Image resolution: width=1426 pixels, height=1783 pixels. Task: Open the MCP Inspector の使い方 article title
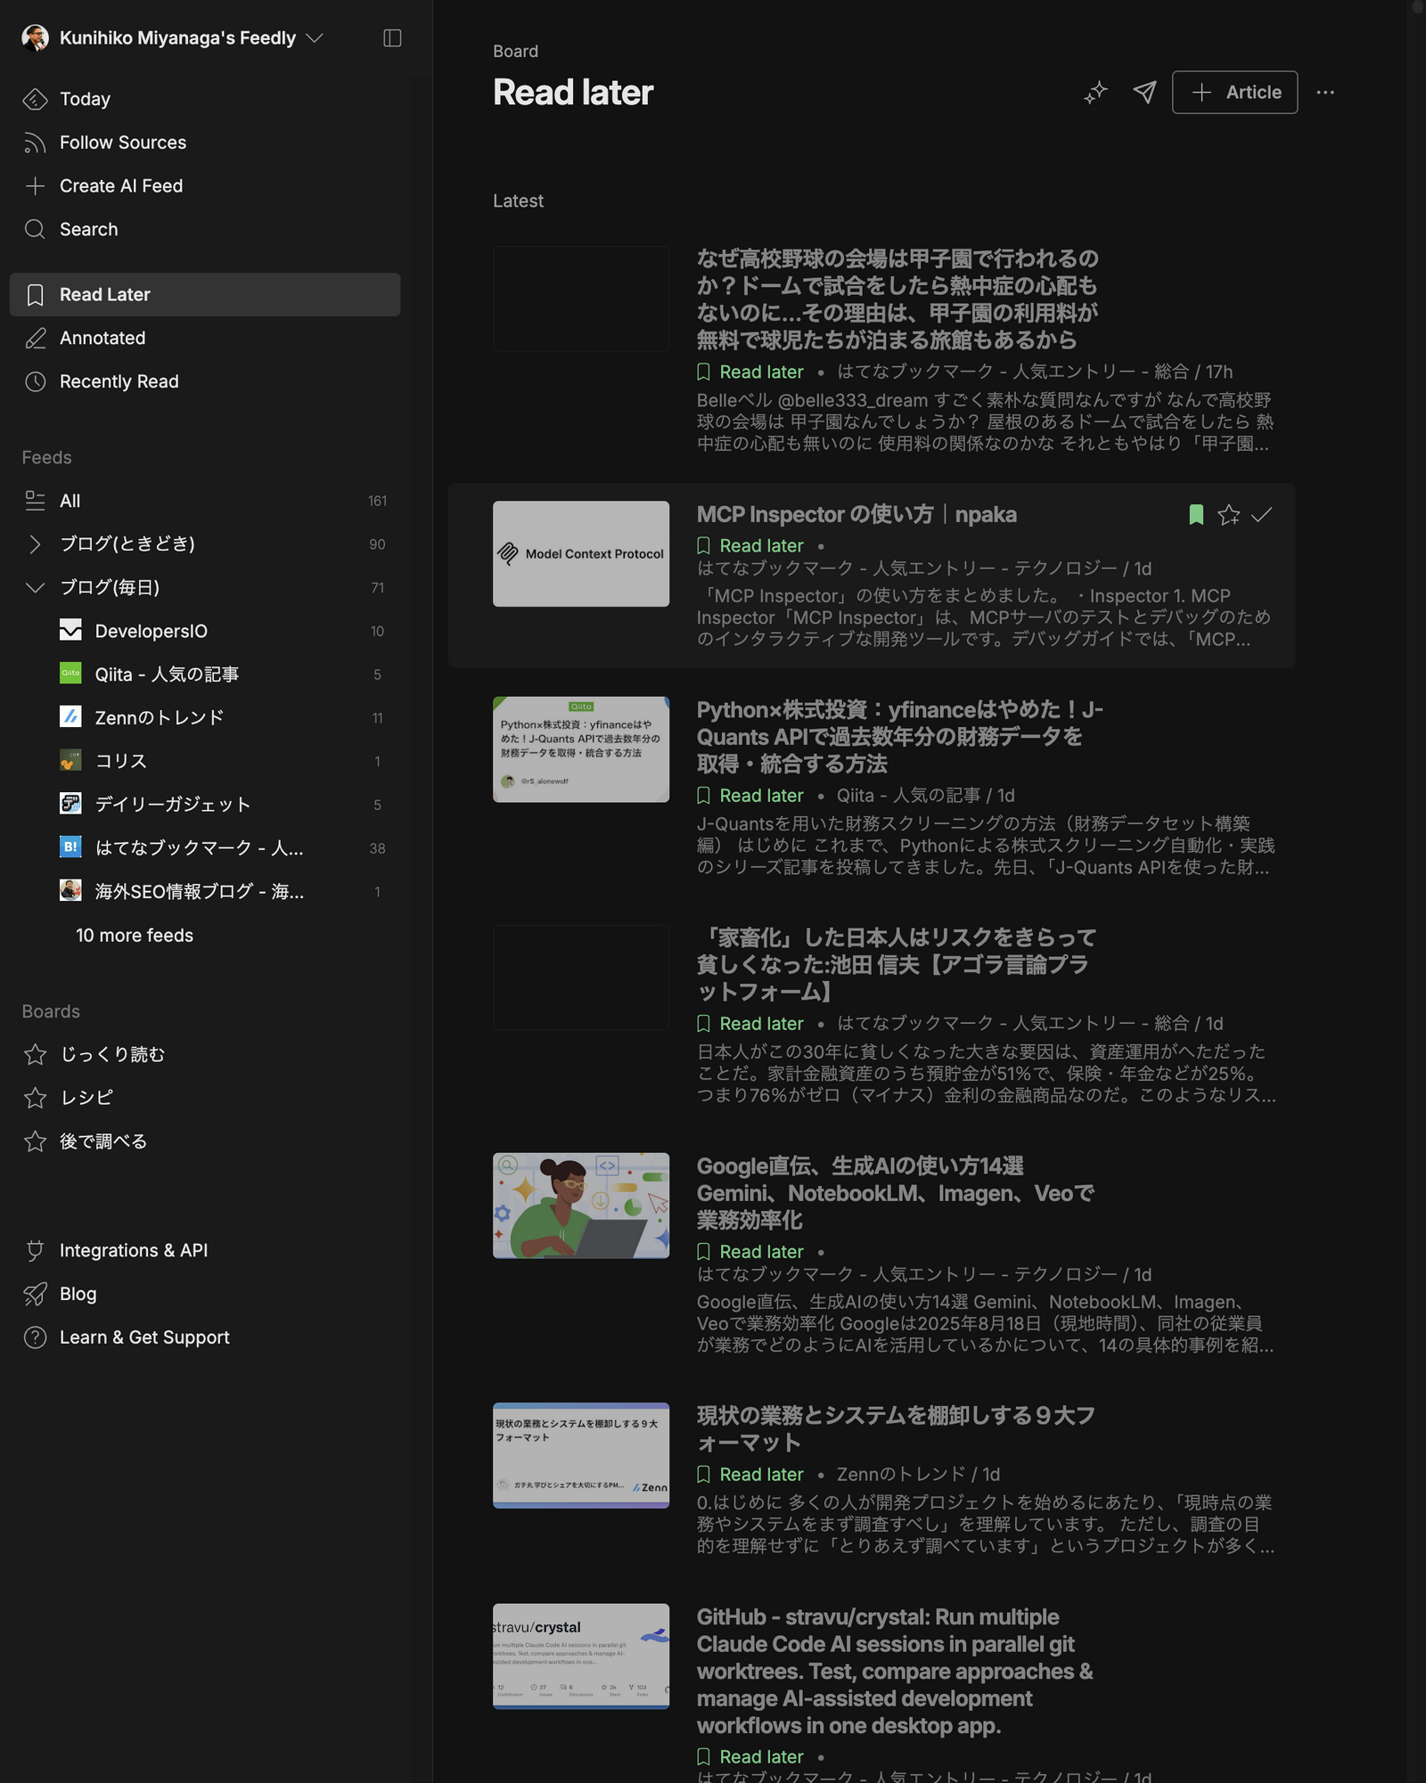[x=856, y=514]
